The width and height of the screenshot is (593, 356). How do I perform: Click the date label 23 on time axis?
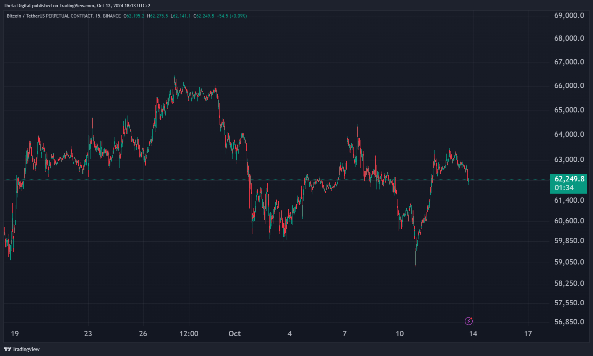point(88,334)
